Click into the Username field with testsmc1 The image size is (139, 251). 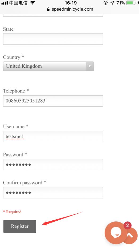point(53,136)
